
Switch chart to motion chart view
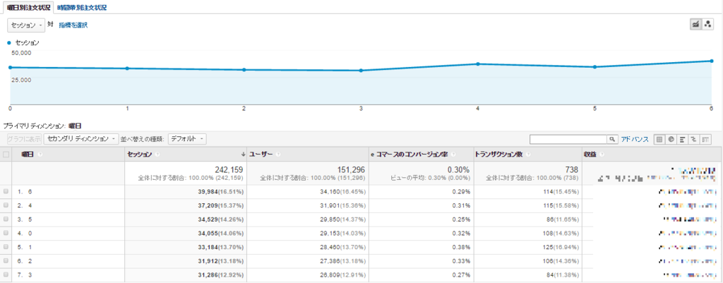(x=707, y=25)
